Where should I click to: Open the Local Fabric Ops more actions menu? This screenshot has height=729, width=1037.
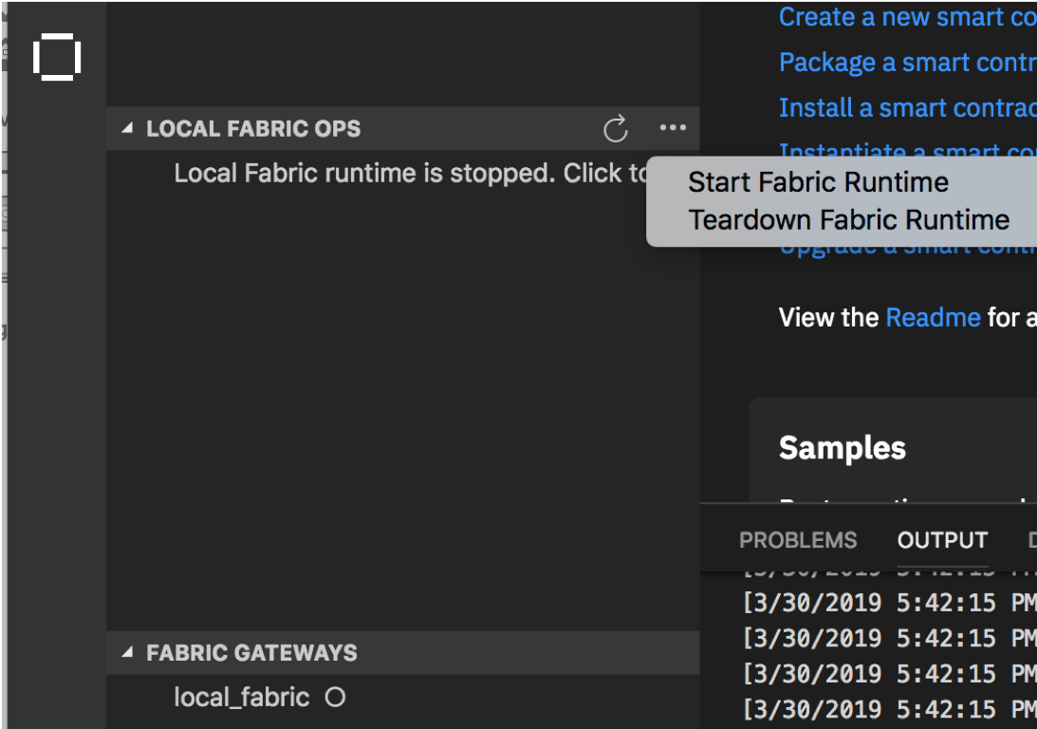[x=673, y=128]
